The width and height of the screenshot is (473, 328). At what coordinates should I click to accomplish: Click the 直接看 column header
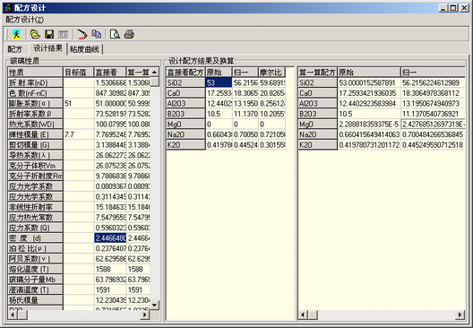coord(110,72)
